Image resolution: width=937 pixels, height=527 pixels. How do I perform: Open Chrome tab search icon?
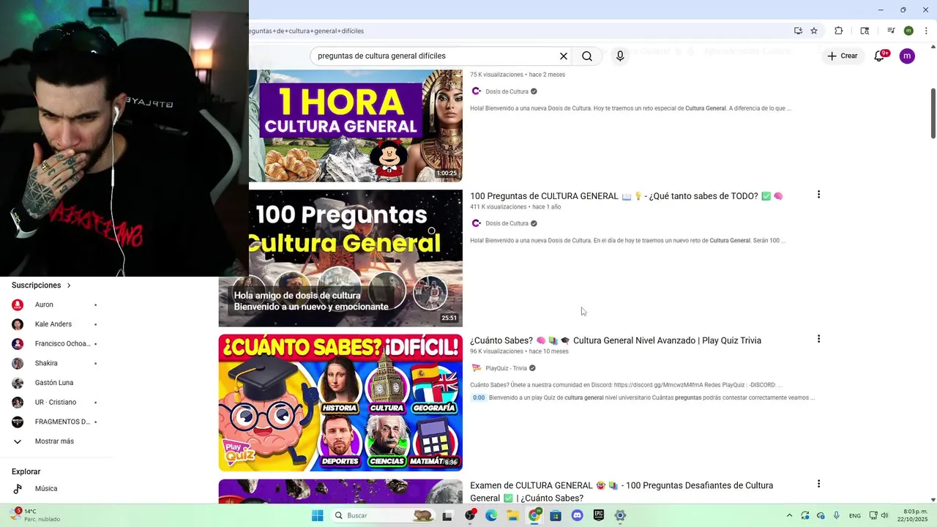click(865, 31)
